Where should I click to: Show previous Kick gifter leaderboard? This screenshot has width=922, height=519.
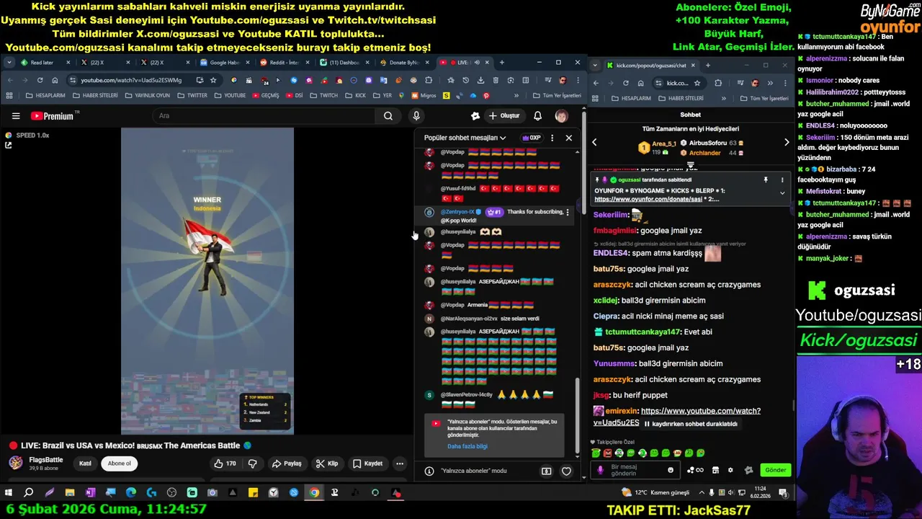coord(594,143)
